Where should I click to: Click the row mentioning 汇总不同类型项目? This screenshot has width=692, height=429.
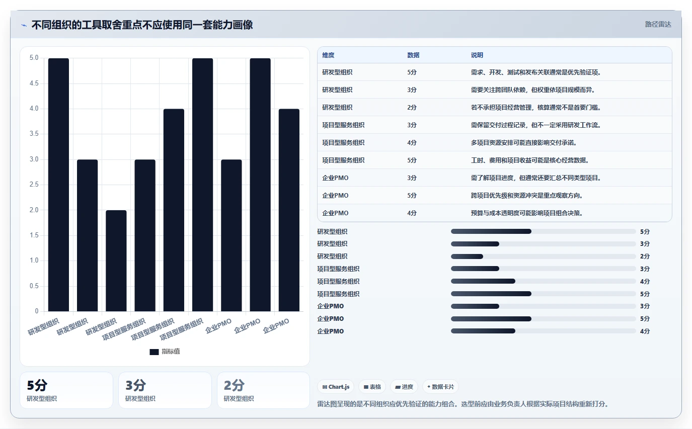click(x=495, y=178)
